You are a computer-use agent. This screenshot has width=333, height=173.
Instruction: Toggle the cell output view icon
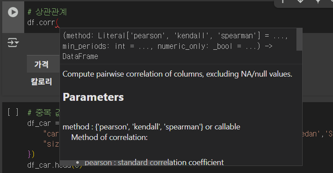click(x=13, y=42)
